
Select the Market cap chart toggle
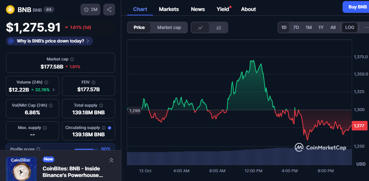tap(169, 27)
